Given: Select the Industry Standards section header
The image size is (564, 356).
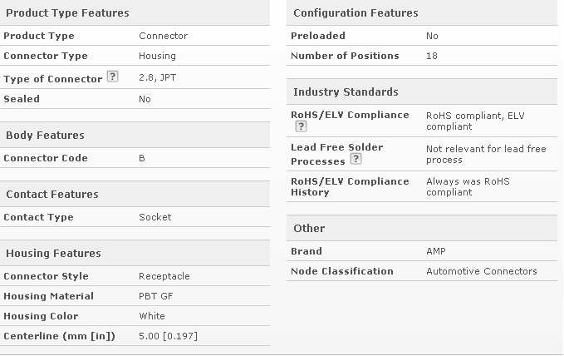Looking at the screenshot, I should click(x=346, y=91).
